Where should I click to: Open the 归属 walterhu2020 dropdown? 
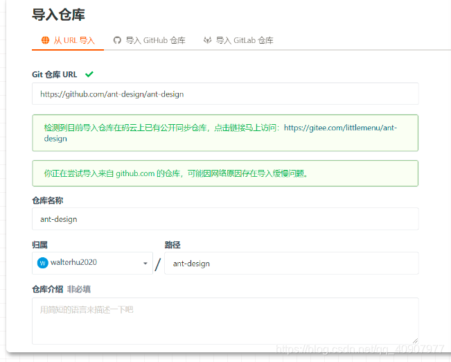tap(92, 263)
